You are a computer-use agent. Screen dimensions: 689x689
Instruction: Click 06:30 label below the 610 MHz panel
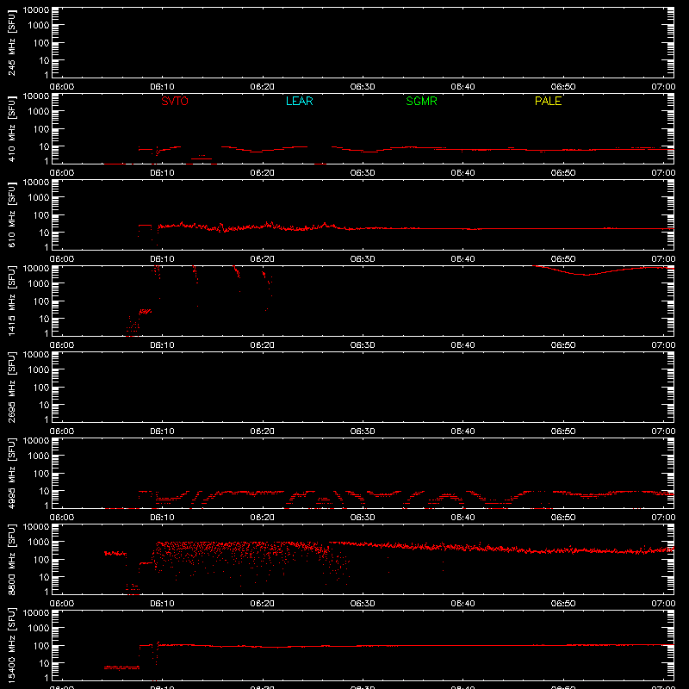pos(363,259)
